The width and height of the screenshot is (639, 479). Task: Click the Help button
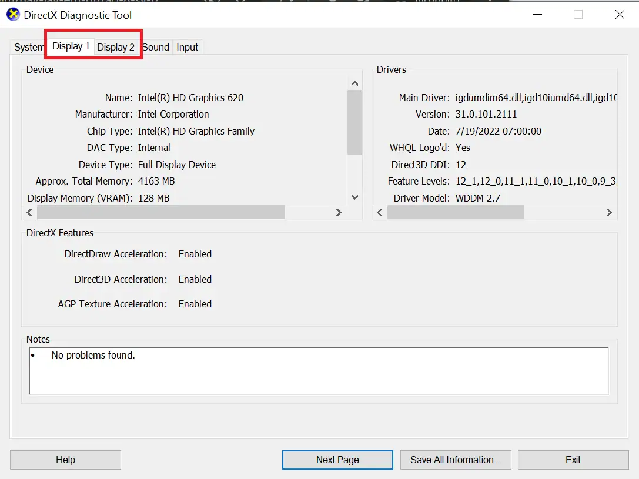[x=65, y=460]
